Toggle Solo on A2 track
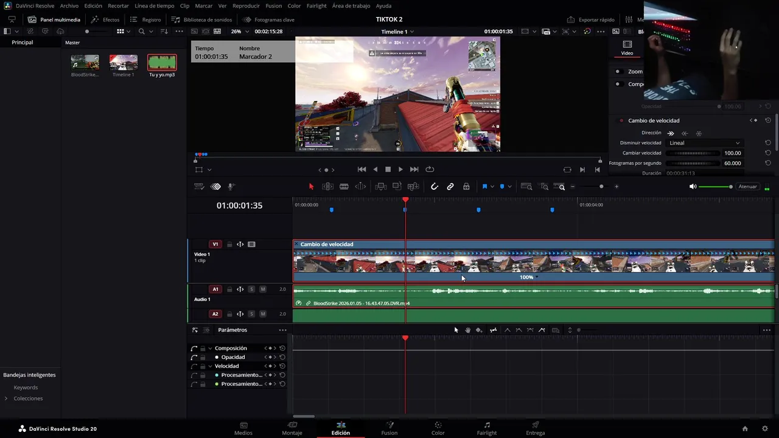This screenshot has width=779, height=438. tap(251, 314)
